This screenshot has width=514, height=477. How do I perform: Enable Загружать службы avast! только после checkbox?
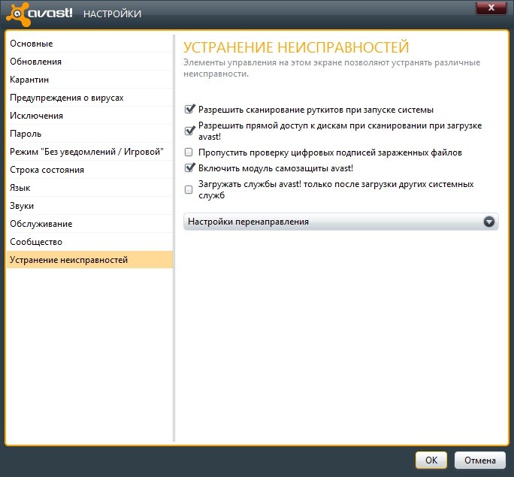pos(189,189)
